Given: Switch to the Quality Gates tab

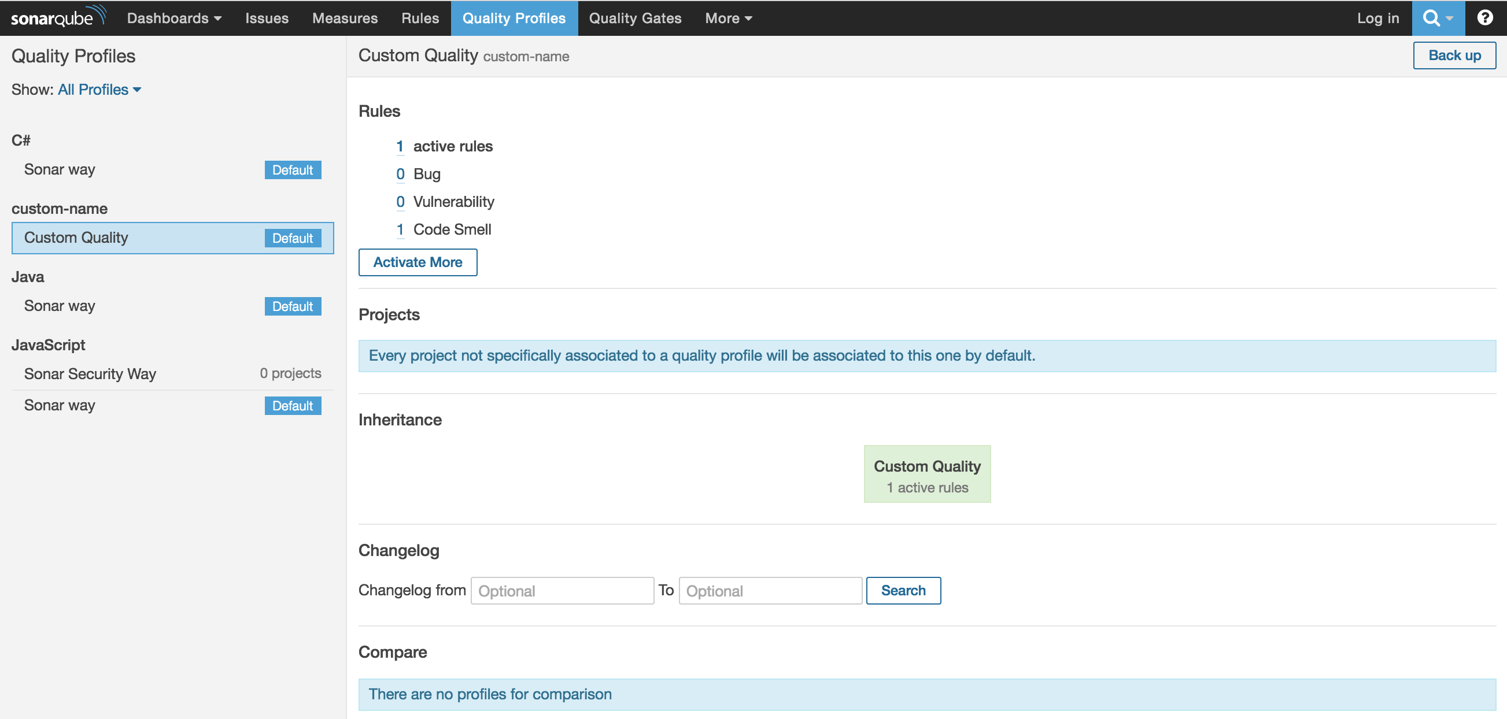Looking at the screenshot, I should pyautogui.click(x=635, y=18).
